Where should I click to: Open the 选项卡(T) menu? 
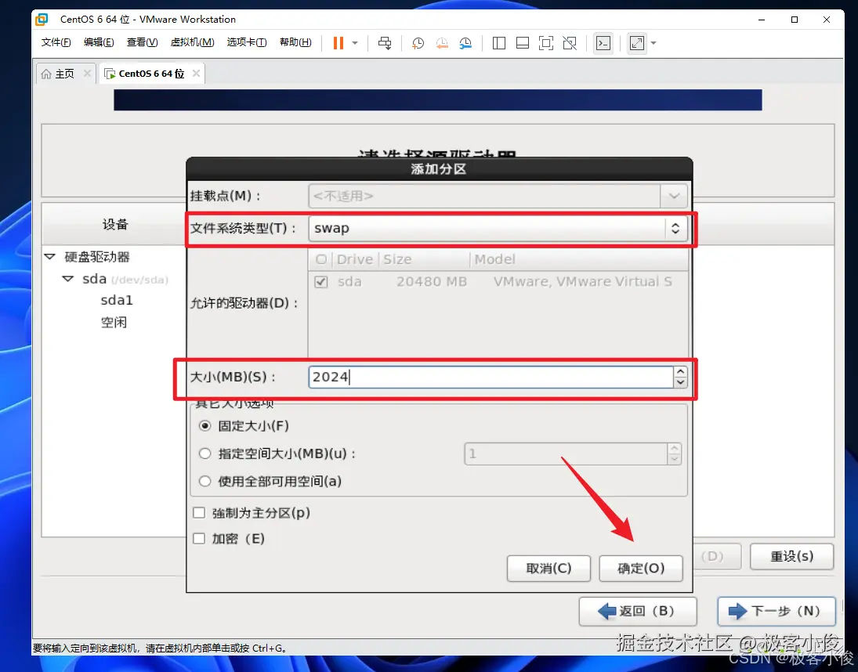pos(246,42)
